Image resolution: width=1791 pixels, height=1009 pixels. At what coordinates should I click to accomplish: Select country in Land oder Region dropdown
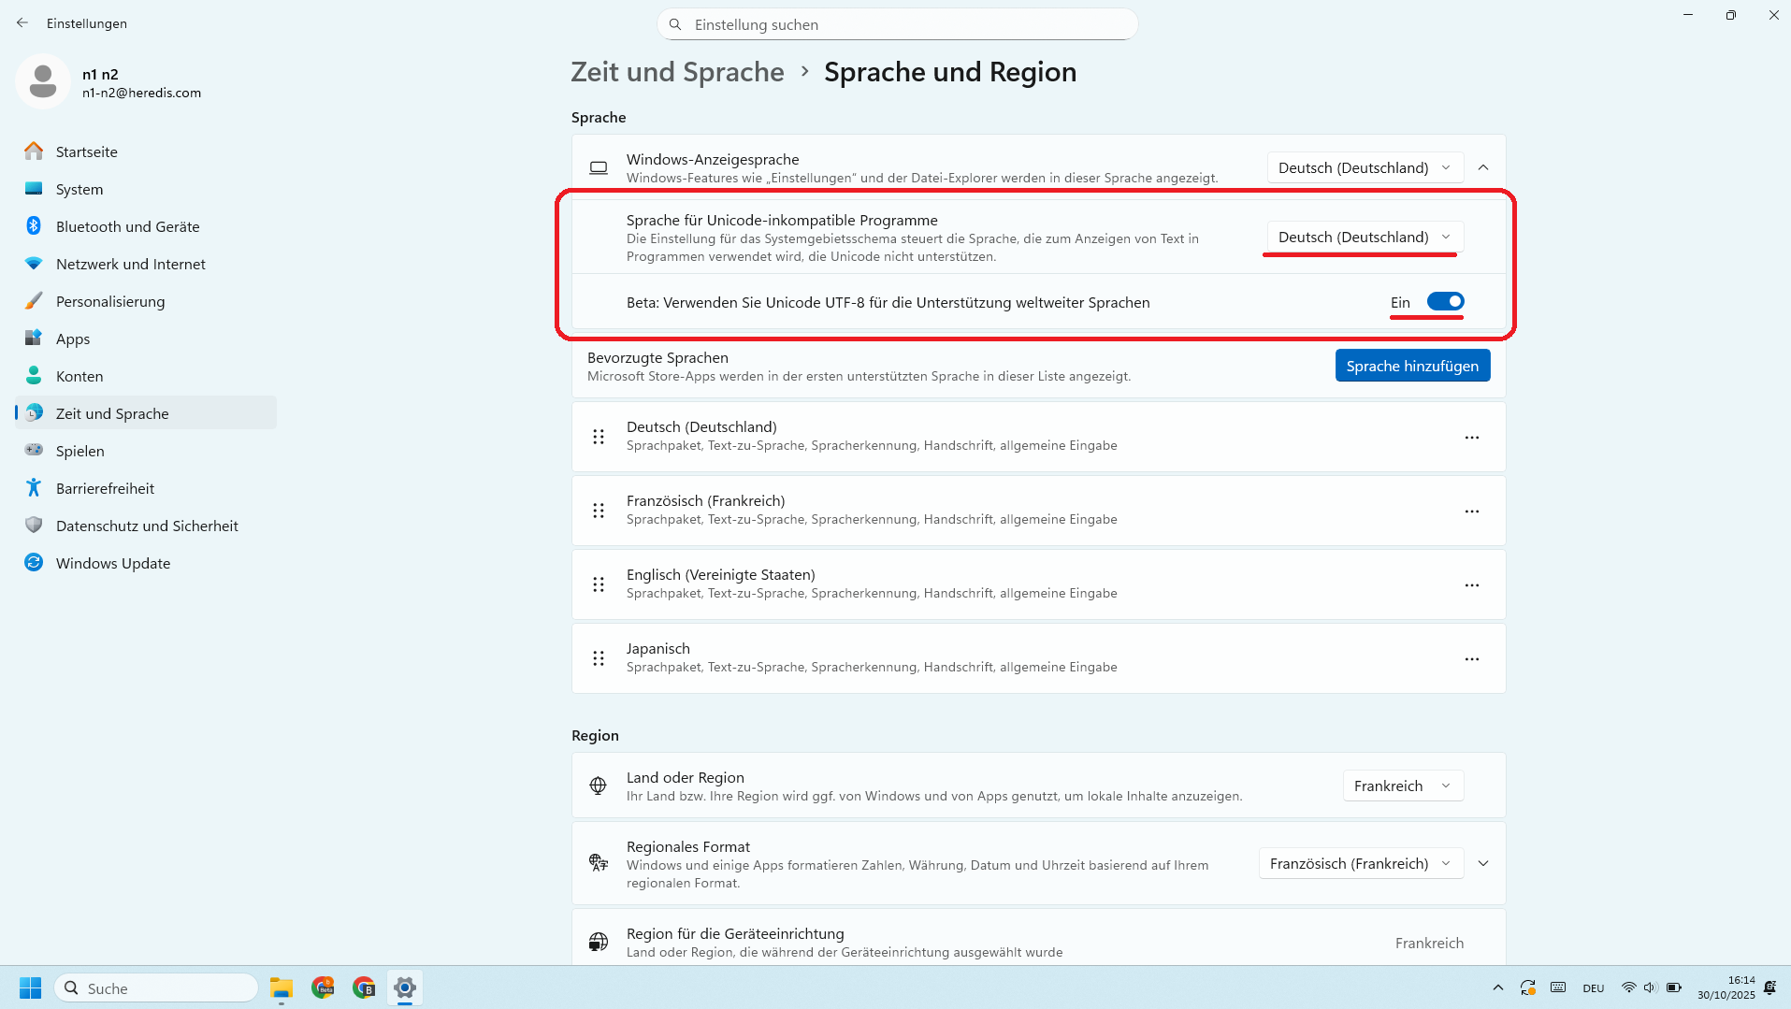(x=1403, y=786)
